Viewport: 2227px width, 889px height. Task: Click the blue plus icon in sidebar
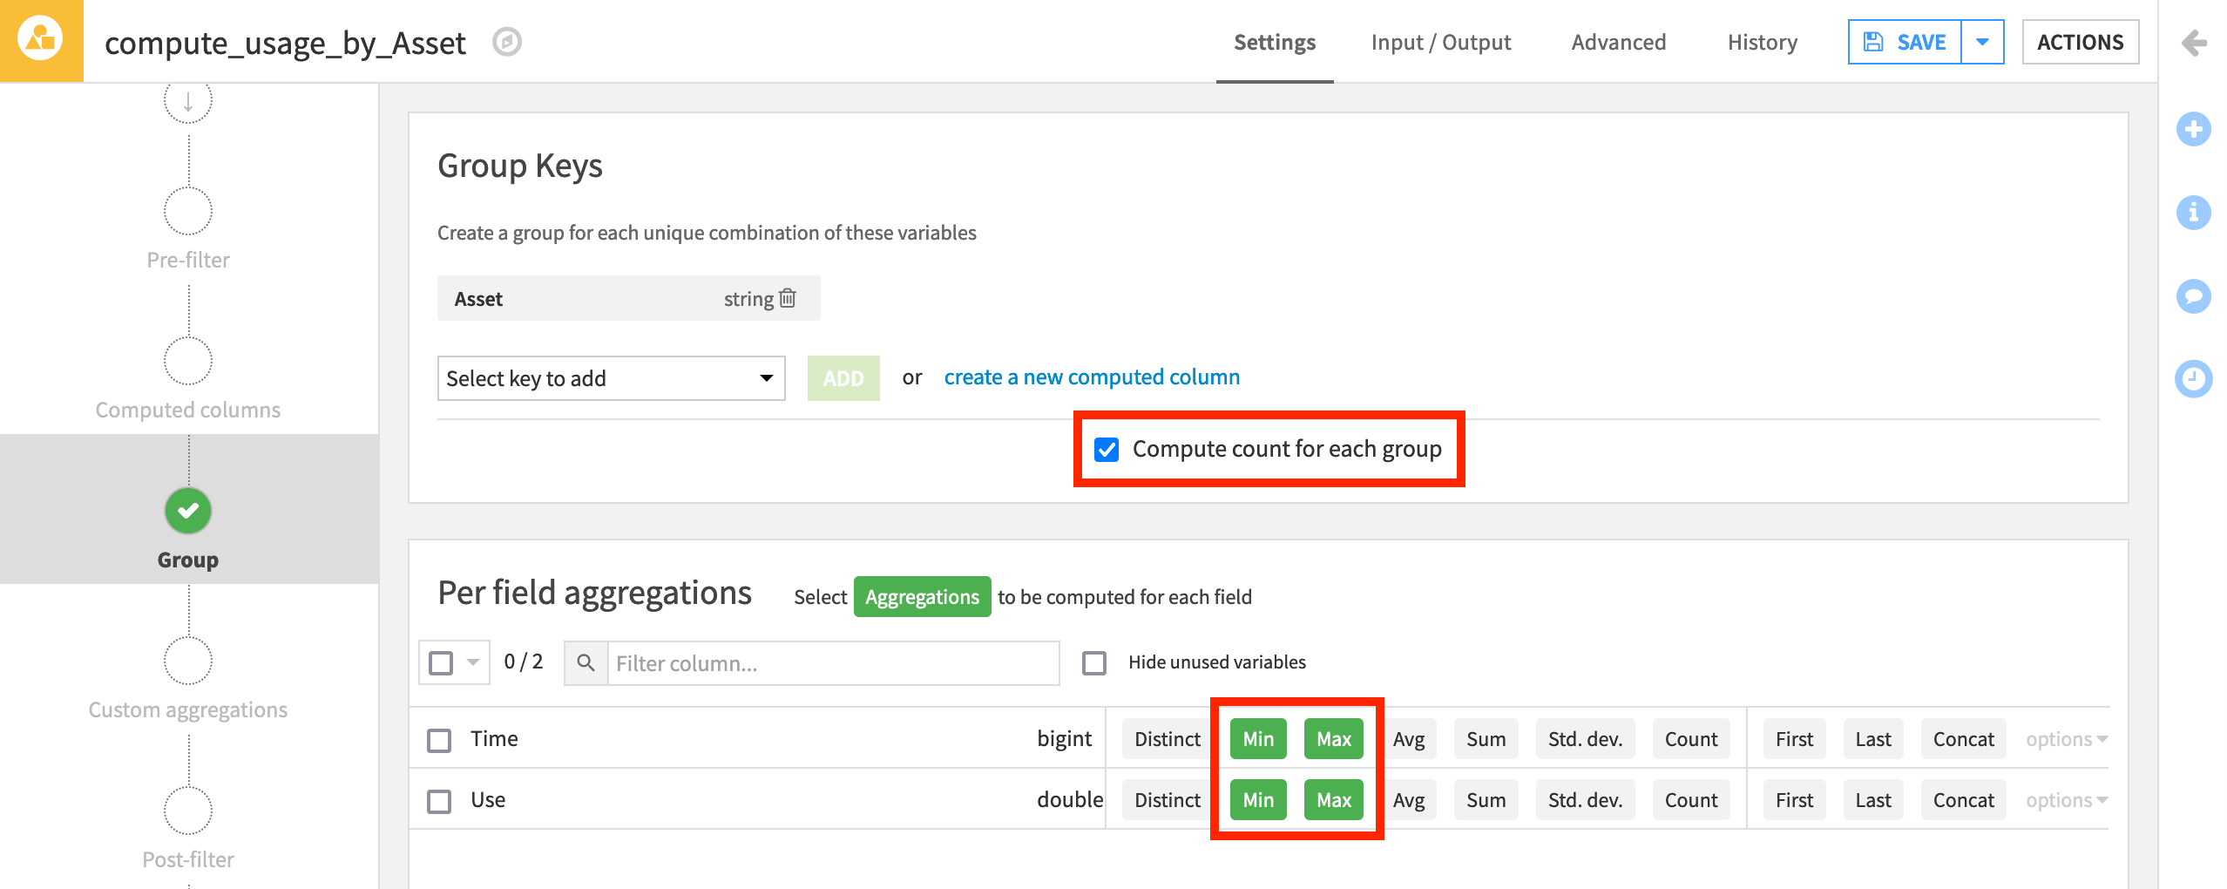click(x=2193, y=130)
